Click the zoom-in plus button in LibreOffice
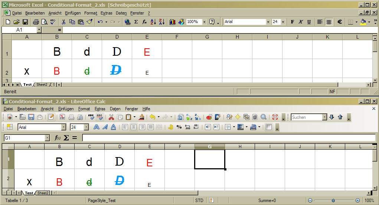Screen dimensions: 379x205 (x=357, y=201)
